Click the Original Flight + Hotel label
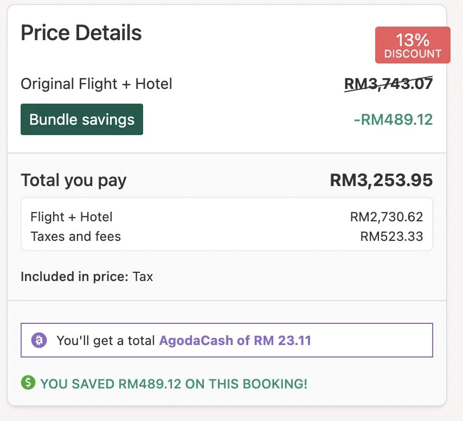The height and width of the screenshot is (421, 463). pos(97,84)
